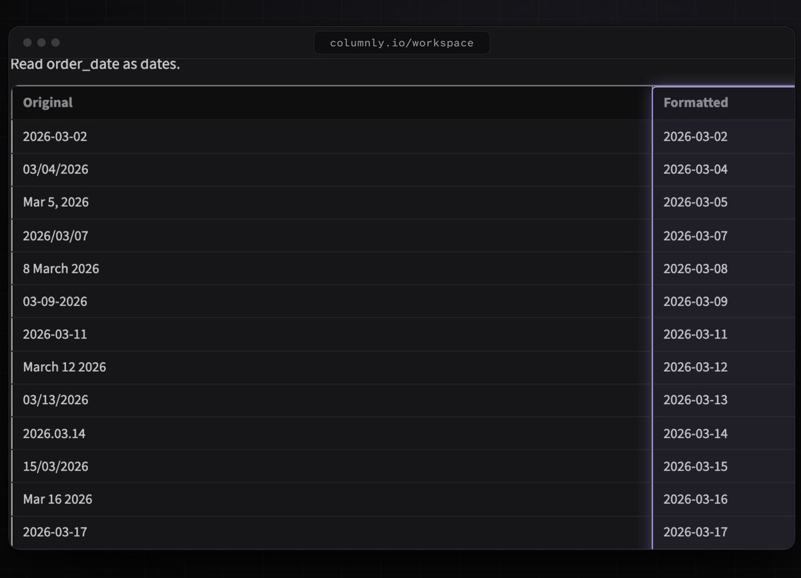Select Formatted cell '2026-03-16'
The image size is (801, 578).
pyautogui.click(x=724, y=499)
